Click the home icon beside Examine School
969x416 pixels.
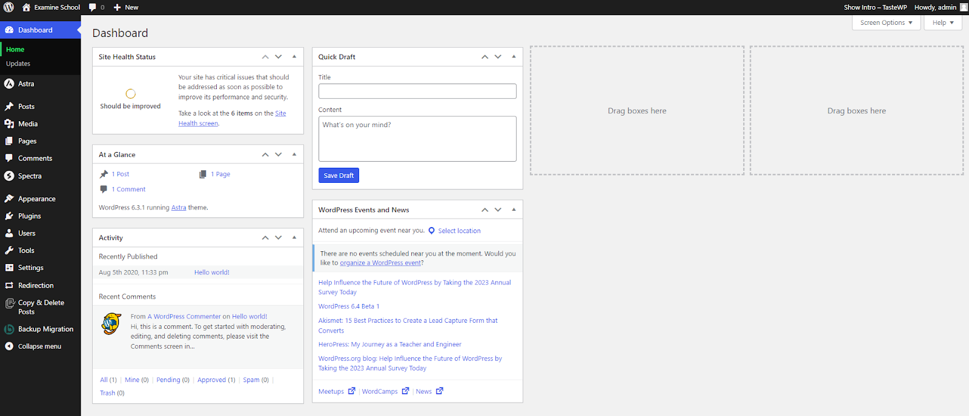(26, 7)
